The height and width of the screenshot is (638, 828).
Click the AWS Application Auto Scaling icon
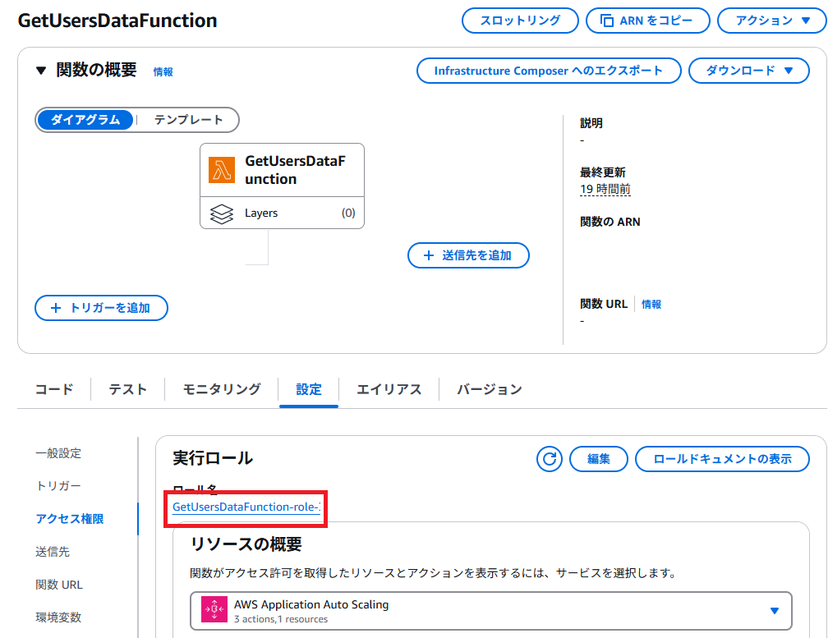click(x=214, y=609)
